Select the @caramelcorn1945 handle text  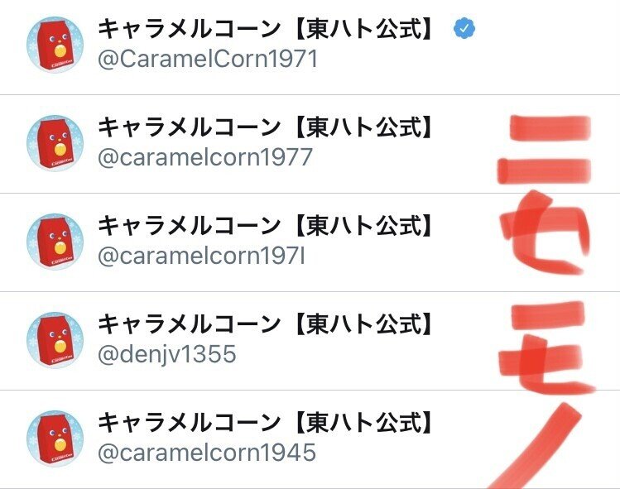tap(207, 453)
